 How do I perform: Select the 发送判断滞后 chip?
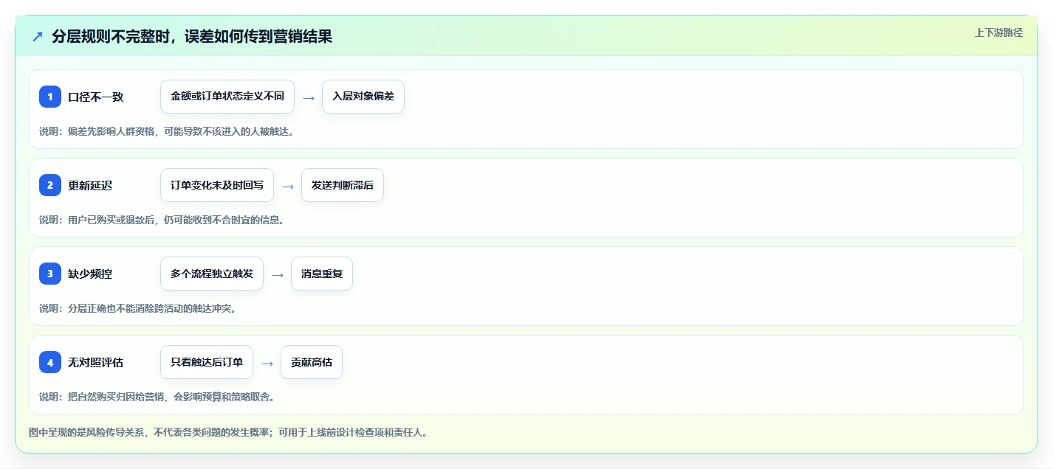click(343, 185)
